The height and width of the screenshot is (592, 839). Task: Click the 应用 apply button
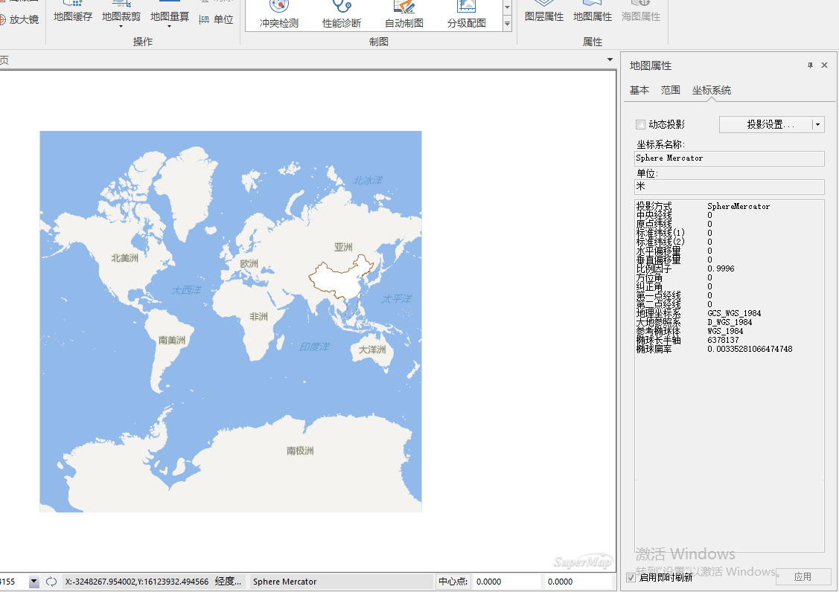click(x=803, y=576)
